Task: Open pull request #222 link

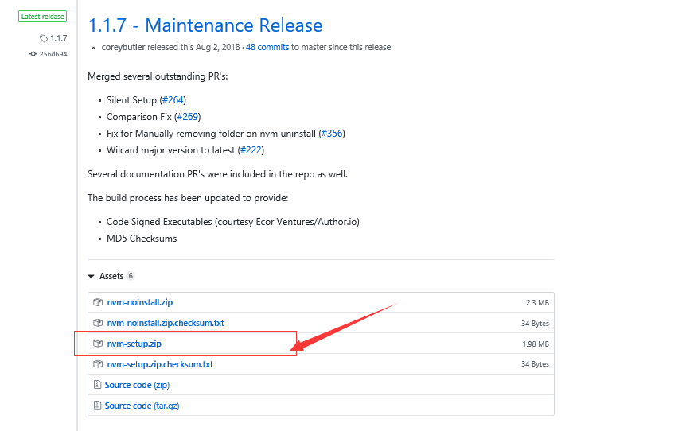Action: (251, 149)
